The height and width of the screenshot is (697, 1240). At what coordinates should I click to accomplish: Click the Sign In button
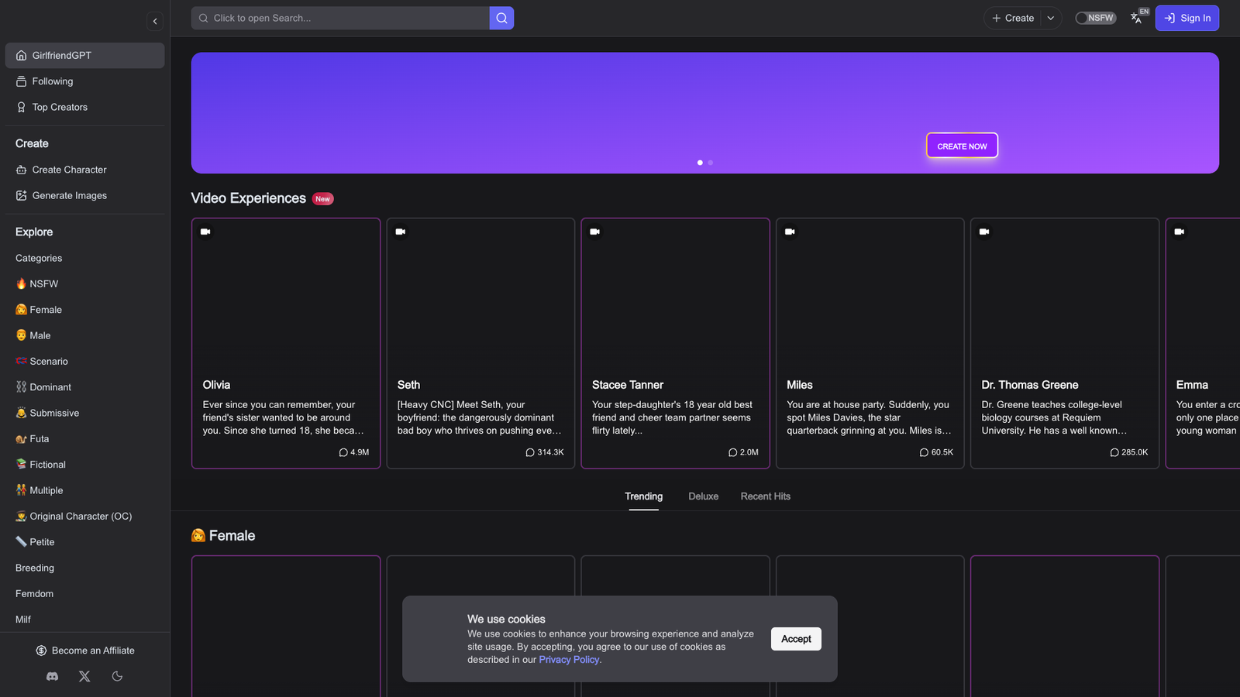1187,18
